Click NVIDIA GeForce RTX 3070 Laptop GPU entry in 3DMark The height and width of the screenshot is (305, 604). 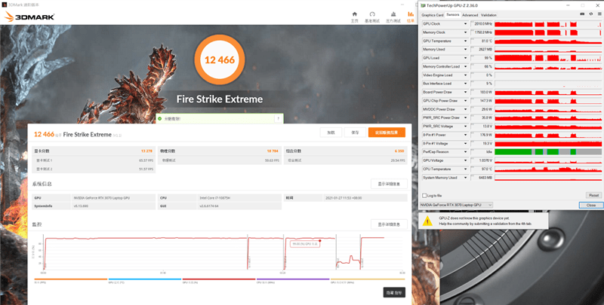tap(101, 198)
